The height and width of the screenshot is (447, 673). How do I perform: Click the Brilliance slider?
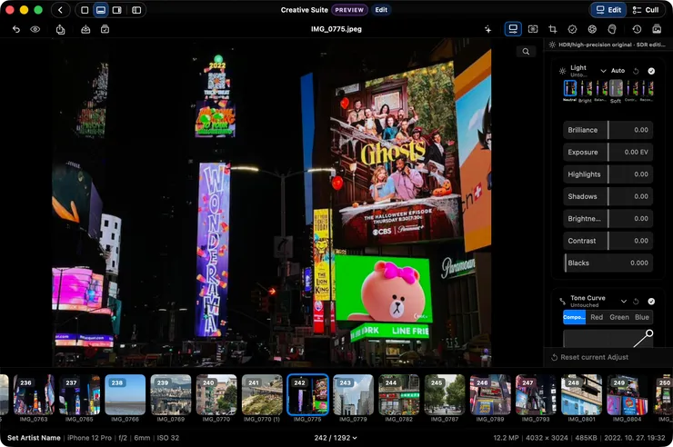608,130
